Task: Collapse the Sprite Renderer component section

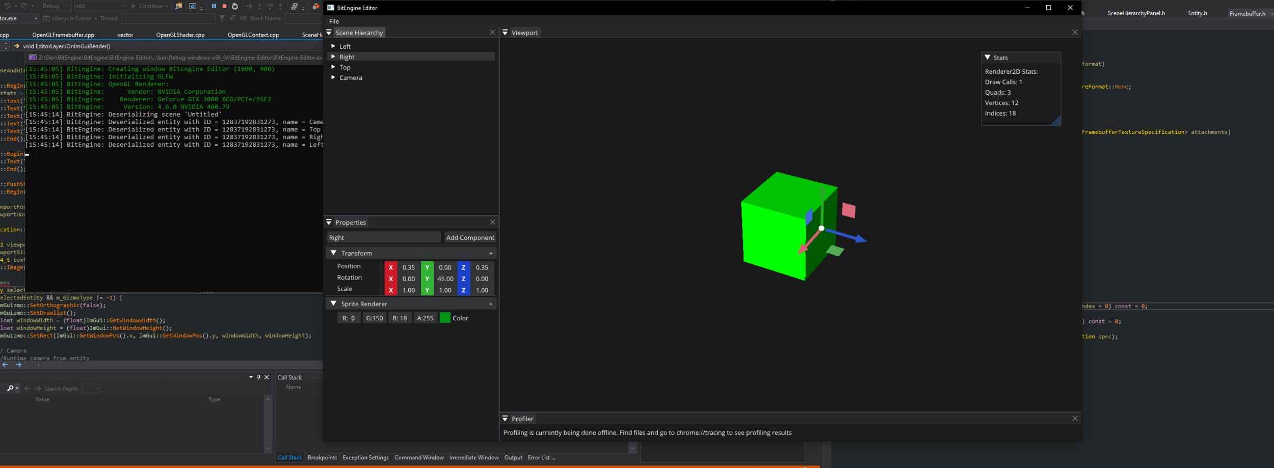Action: click(333, 303)
